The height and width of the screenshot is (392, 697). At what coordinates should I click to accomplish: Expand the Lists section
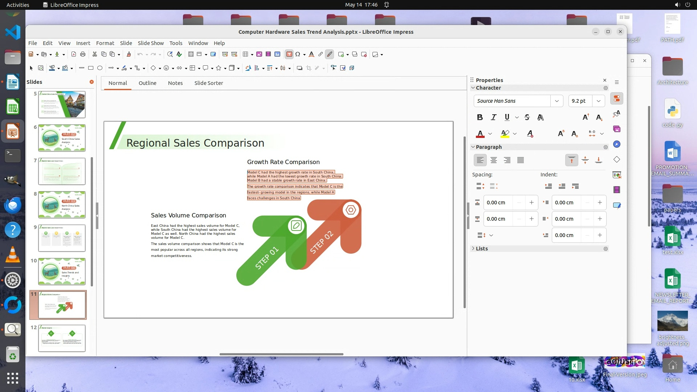[x=482, y=249]
